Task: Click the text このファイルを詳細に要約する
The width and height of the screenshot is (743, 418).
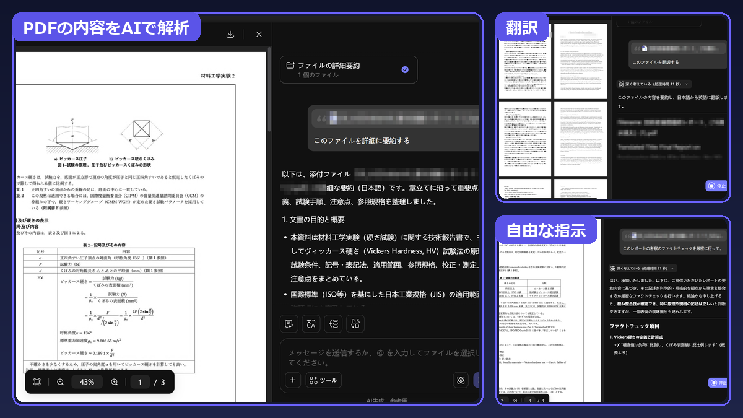Action: click(362, 141)
